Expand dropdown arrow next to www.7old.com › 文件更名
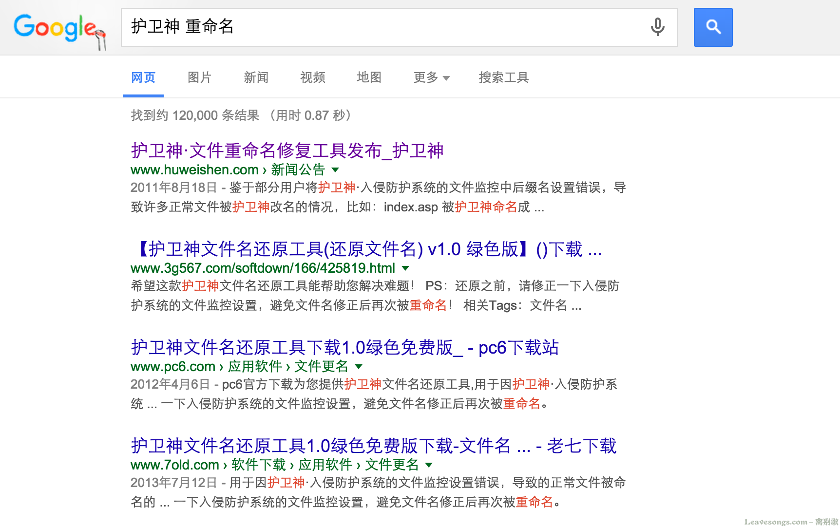 429,465
